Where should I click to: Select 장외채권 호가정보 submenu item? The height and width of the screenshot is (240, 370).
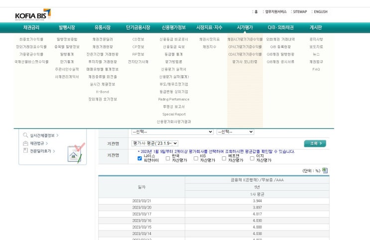[103, 99]
